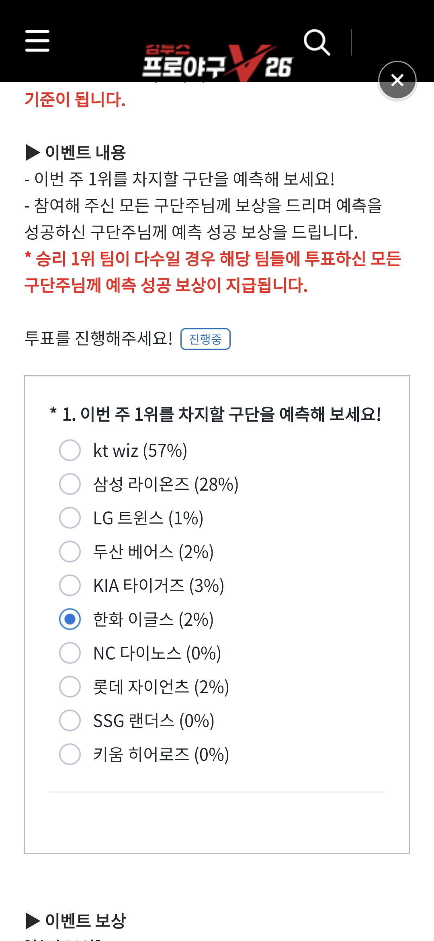Tap the search magnifier icon
Screen dimensions: 434x941
click(x=317, y=42)
